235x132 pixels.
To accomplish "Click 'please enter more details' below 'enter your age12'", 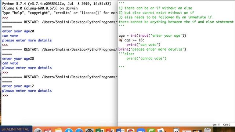I will 27,91.
